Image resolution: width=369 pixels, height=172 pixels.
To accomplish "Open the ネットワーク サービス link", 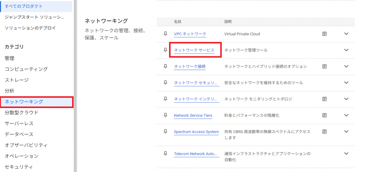I will [194, 50].
